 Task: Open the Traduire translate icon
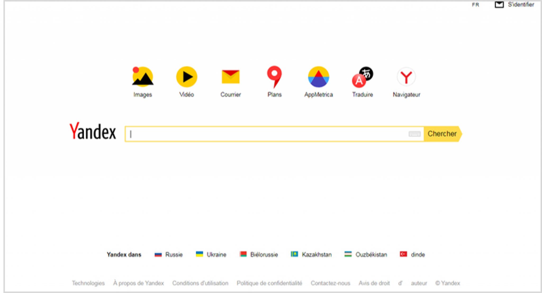coord(363,77)
